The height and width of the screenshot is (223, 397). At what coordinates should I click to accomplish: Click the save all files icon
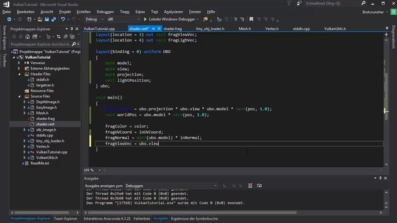54,19
